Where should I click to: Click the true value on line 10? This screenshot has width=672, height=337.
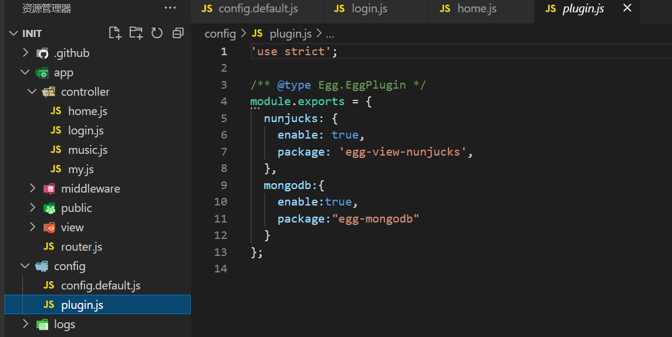click(x=338, y=202)
